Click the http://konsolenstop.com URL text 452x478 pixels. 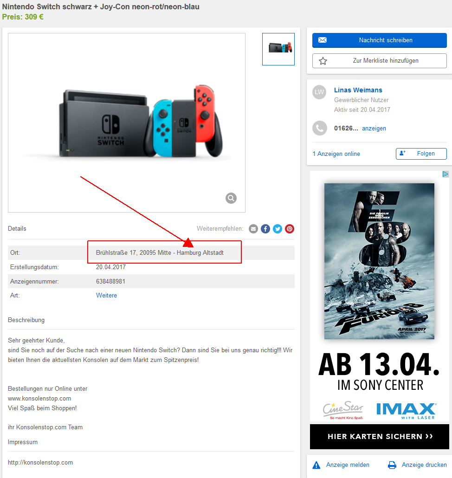(40, 462)
